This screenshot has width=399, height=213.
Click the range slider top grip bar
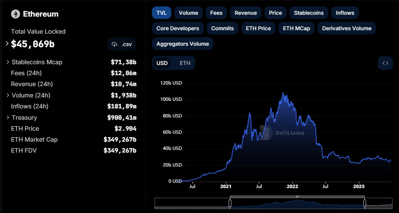(297, 196)
